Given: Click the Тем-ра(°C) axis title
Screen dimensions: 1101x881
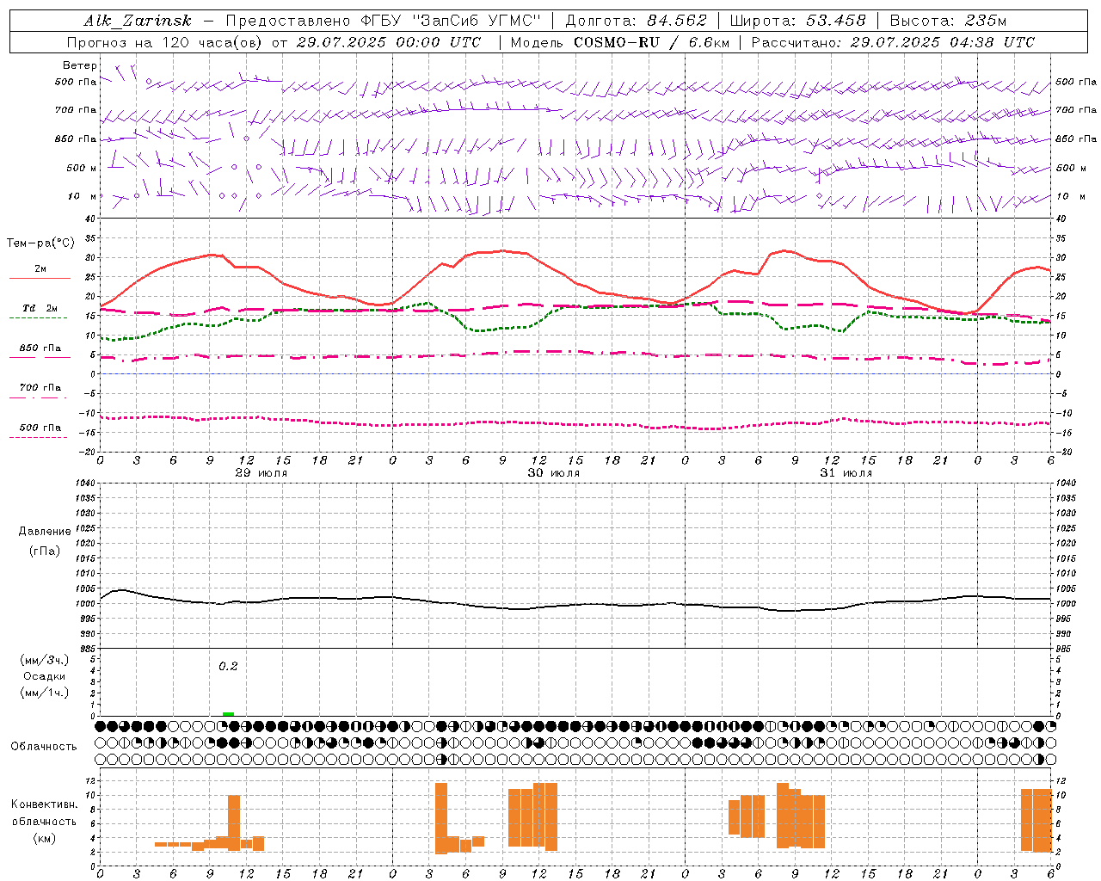Looking at the screenshot, I should click(x=40, y=243).
